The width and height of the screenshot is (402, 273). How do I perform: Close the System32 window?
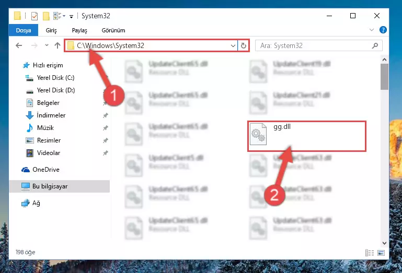click(x=376, y=16)
